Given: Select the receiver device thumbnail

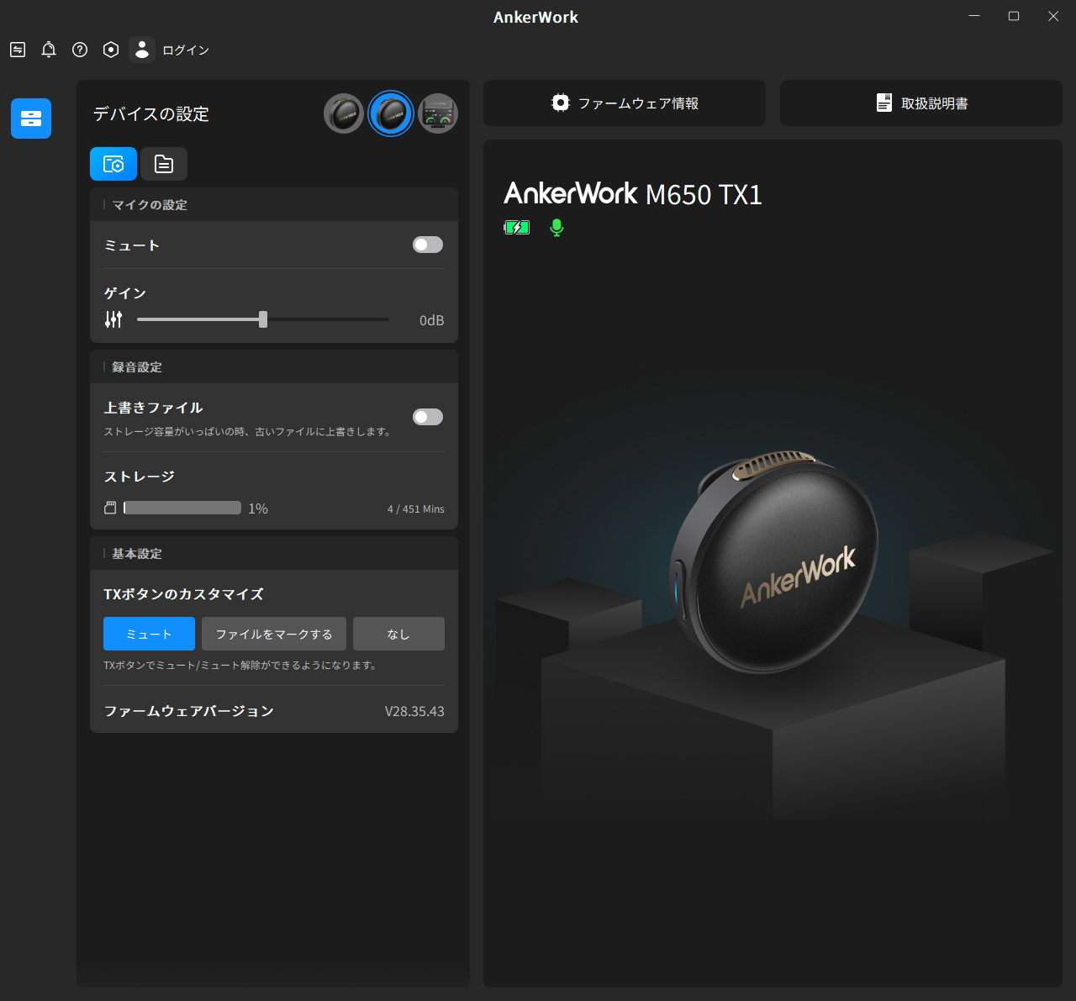Looking at the screenshot, I should 438,113.
